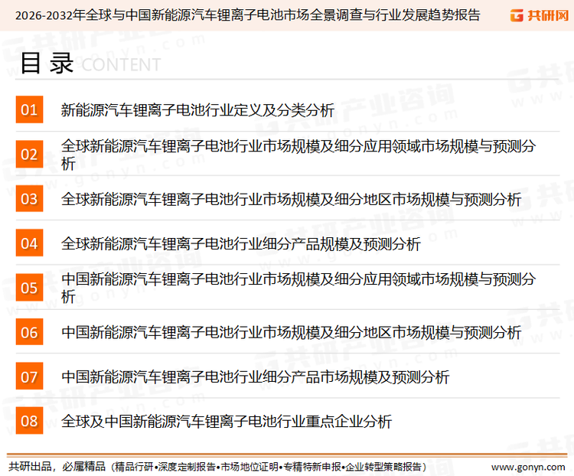The height and width of the screenshot is (476, 574).
Task: Click the 目录 heading
Action: point(47,64)
